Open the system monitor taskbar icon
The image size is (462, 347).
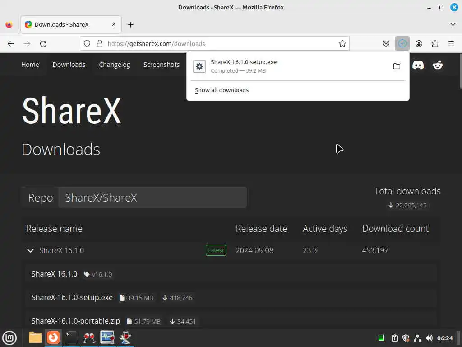tap(107, 338)
